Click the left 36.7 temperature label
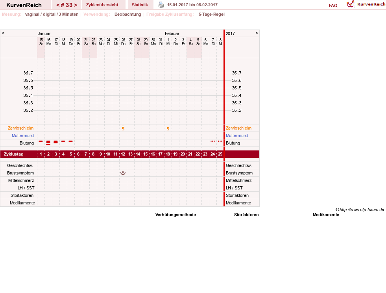 point(28,73)
